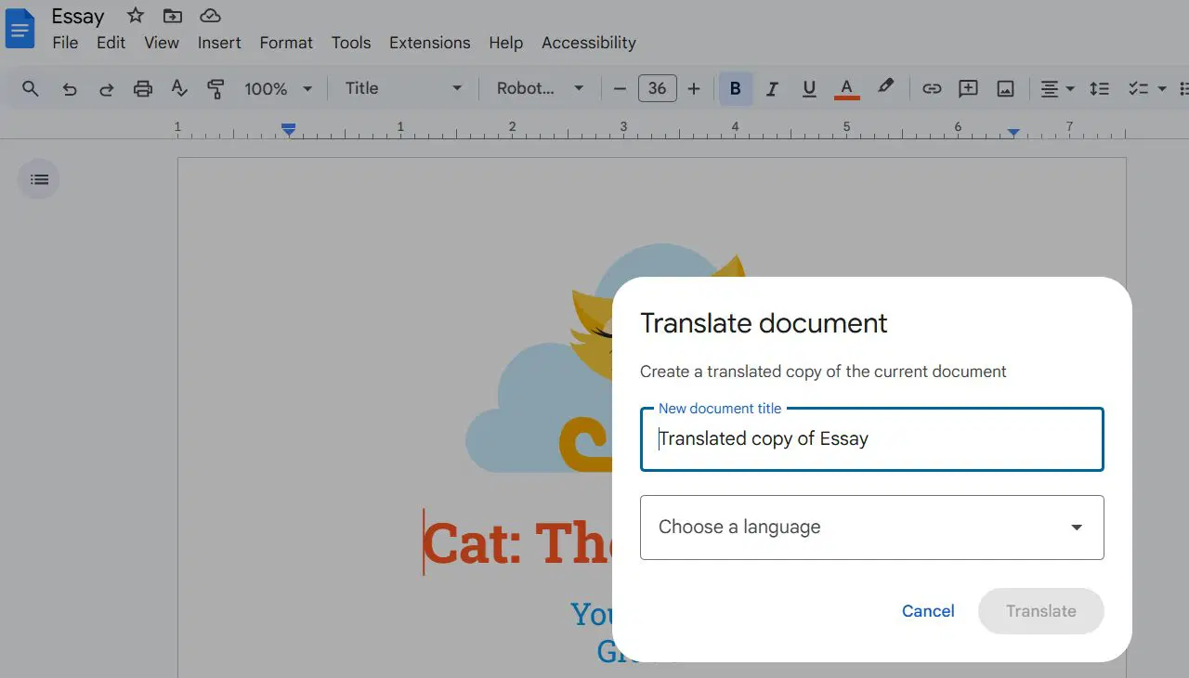
Task: Click the add comment icon
Action: pos(968,89)
